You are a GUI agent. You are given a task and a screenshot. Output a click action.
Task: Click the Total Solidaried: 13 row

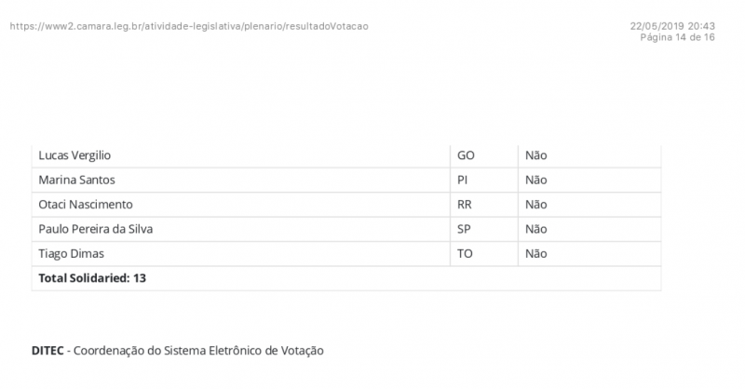coord(92,277)
